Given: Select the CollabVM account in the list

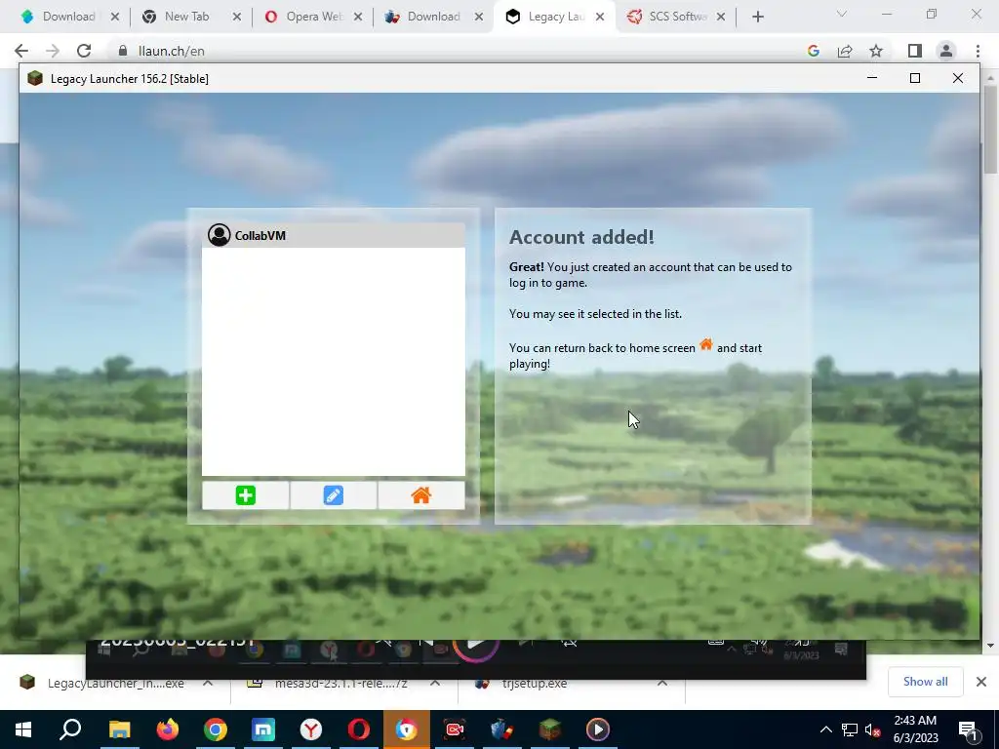Looking at the screenshot, I should pos(334,235).
